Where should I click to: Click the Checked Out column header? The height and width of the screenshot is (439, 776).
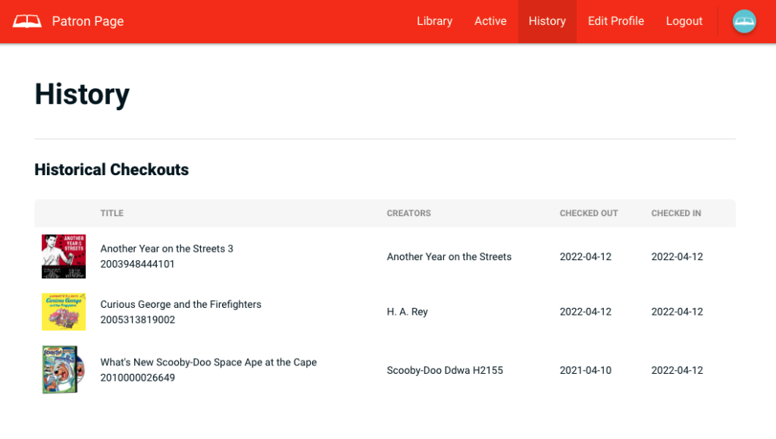click(589, 213)
